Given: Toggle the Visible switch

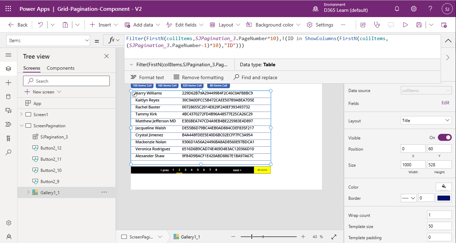Looking at the screenshot, I should (444, 138).
